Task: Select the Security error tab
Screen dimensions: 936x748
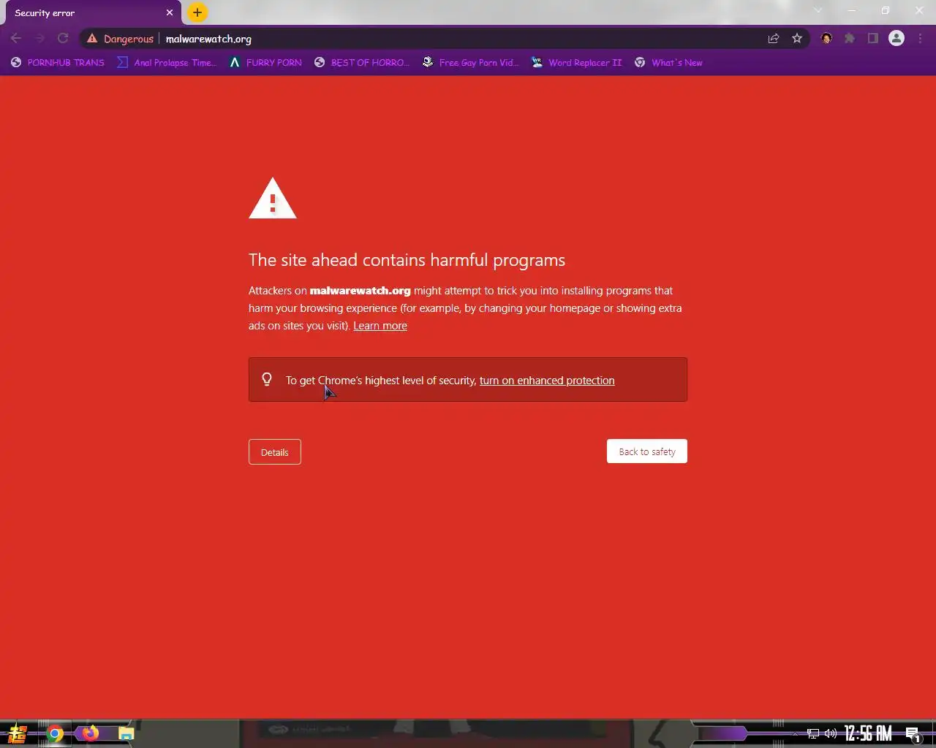Action: click(91, 13)
